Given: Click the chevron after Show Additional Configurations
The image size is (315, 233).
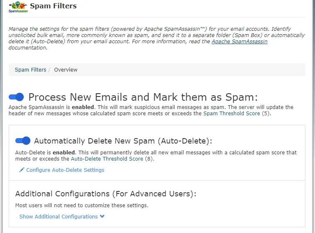Looking at the screenshot, I should click(102, 216).
